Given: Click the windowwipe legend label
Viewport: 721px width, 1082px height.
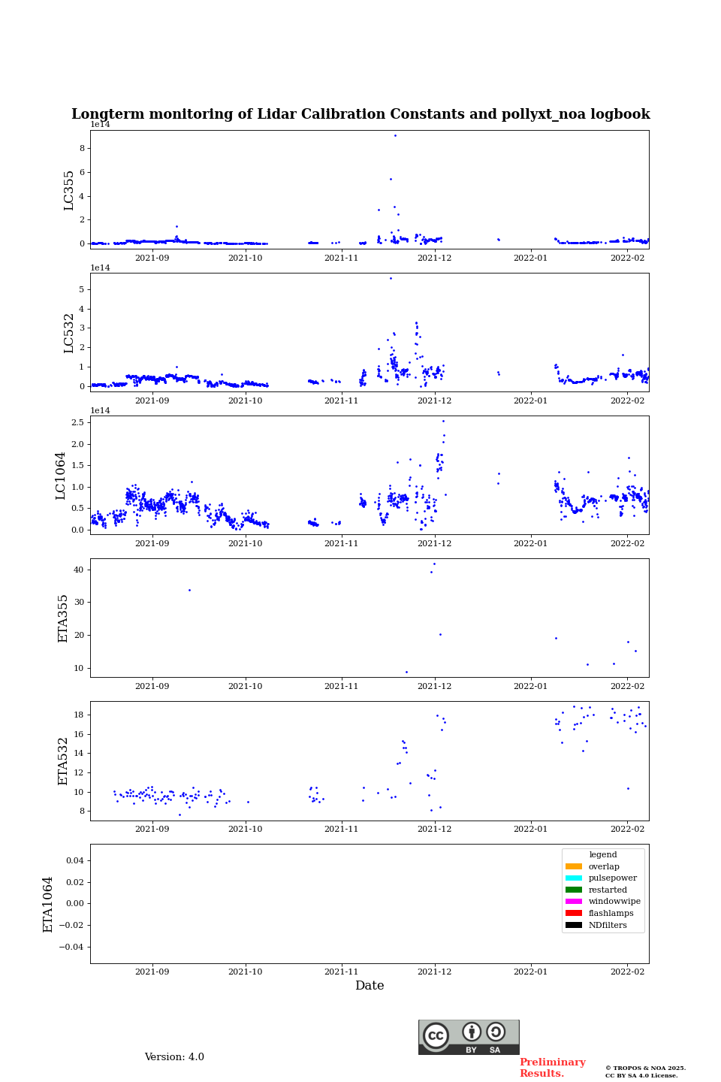Looking at the screenshot, I should 614,902.
